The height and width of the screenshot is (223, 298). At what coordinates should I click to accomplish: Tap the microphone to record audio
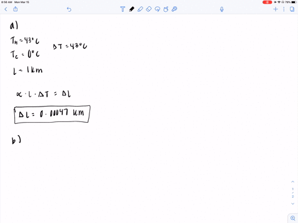coord(222,9)
